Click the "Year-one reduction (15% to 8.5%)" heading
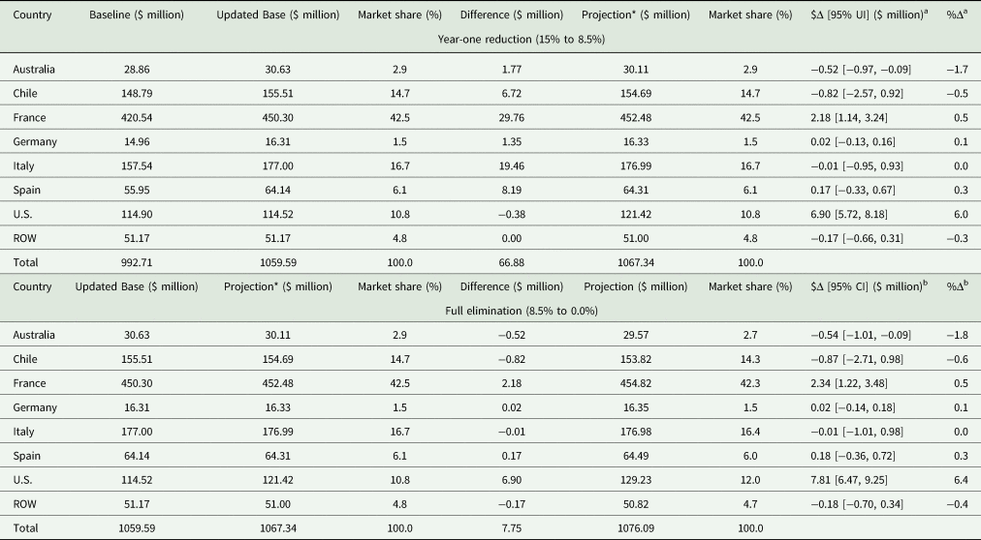This screenshot has height=540, width=981. click(489, 42)
